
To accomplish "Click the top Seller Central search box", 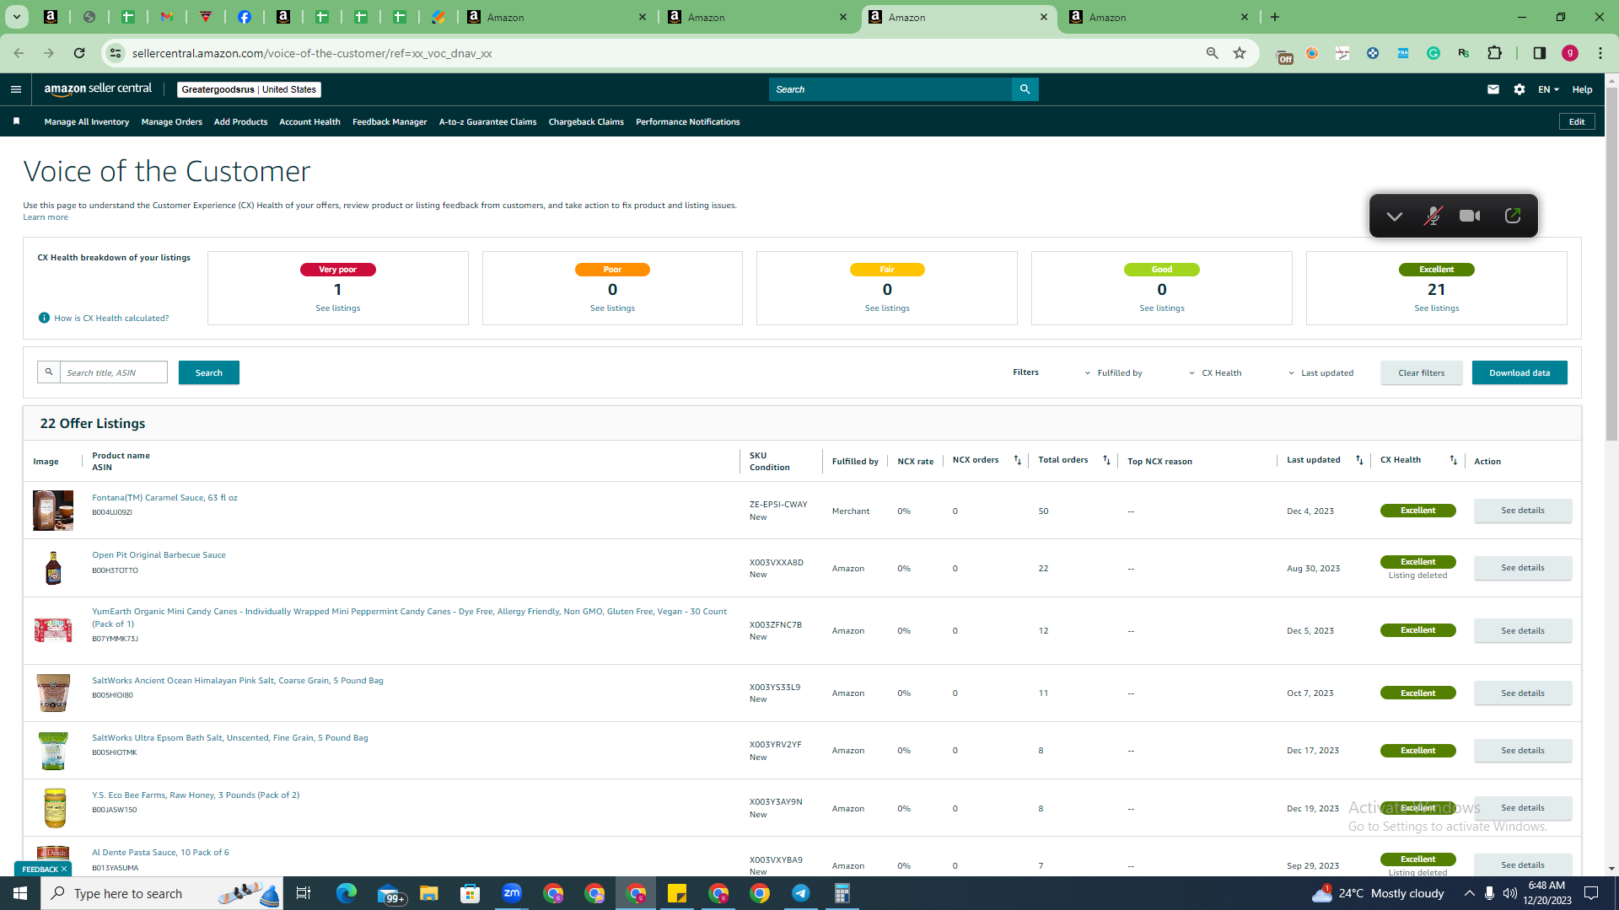I will (890, 89).
